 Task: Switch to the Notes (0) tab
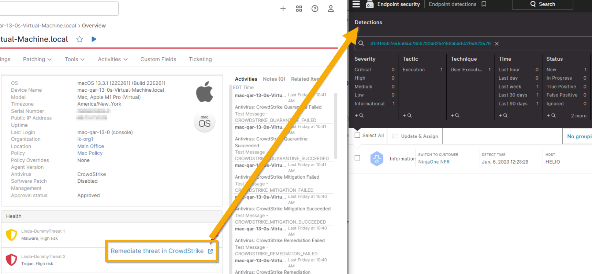click(x=273, y=79)
